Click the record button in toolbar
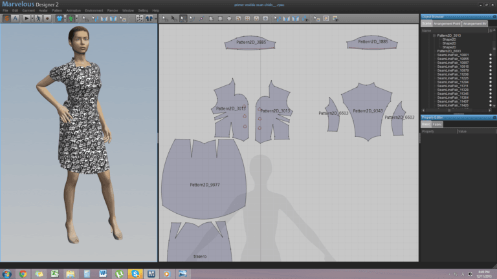Viewport: 497px width, 279px height. [48, 19]
